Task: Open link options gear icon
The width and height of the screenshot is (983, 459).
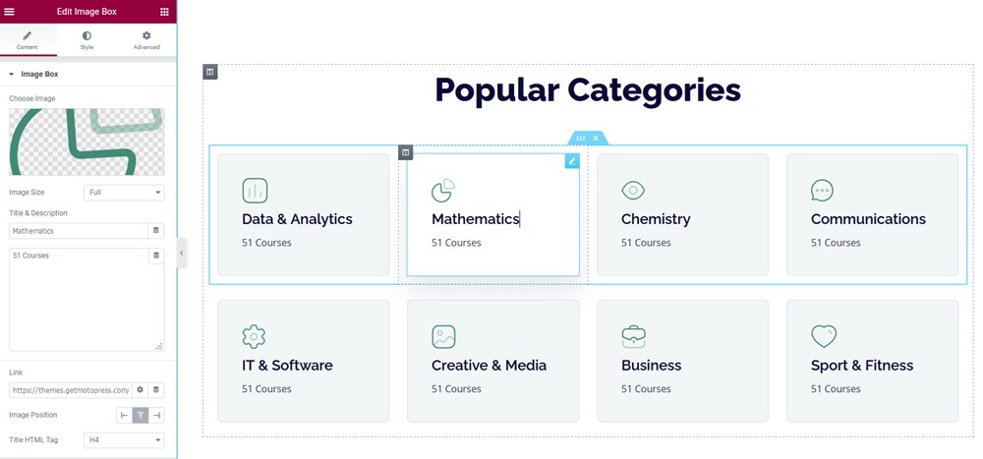Action: point(140,389)
